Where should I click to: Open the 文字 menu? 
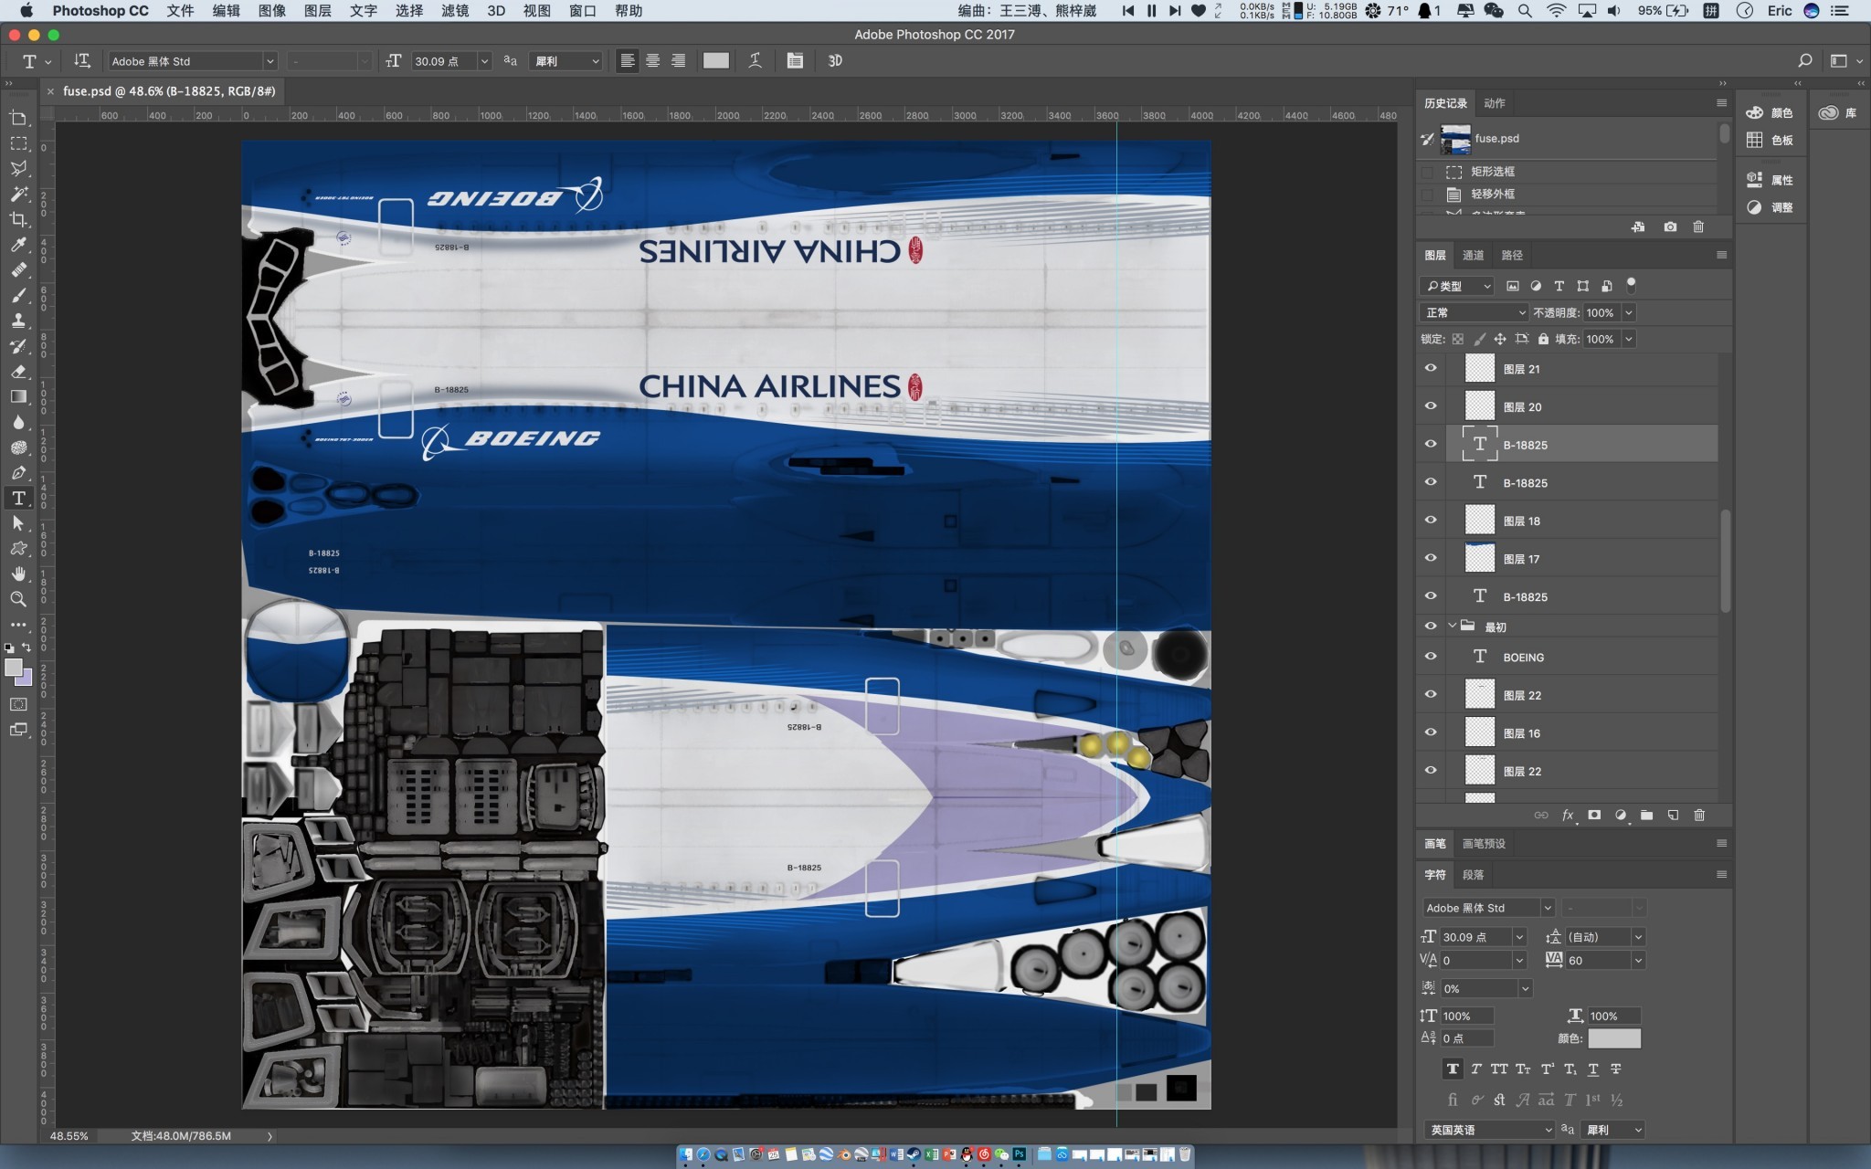point(364,11)
